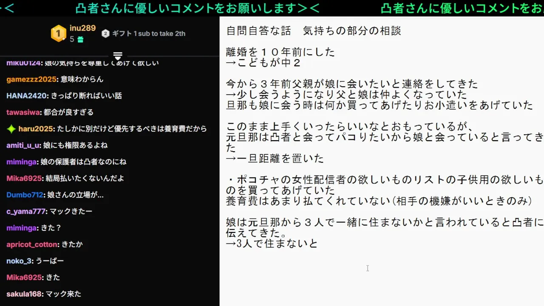The height and width of the screenshot is (306, 544).
Task: Click Mika6925 name on 'きた' message
Action: click(24, 278)
